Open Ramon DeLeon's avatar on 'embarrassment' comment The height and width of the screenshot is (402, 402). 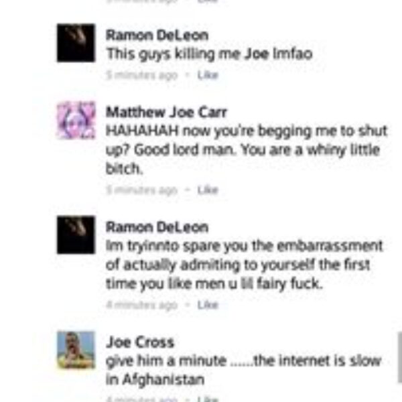pyautogui.click(x=76, y=235)
